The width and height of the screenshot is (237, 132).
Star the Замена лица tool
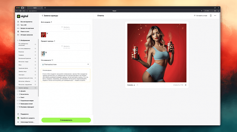(x=35, y=71)
